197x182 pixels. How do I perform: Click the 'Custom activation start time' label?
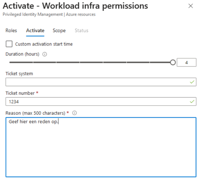[x=44, y=44]
